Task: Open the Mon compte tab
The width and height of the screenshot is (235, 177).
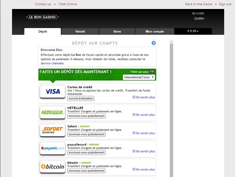Action: tap(154, 32)
